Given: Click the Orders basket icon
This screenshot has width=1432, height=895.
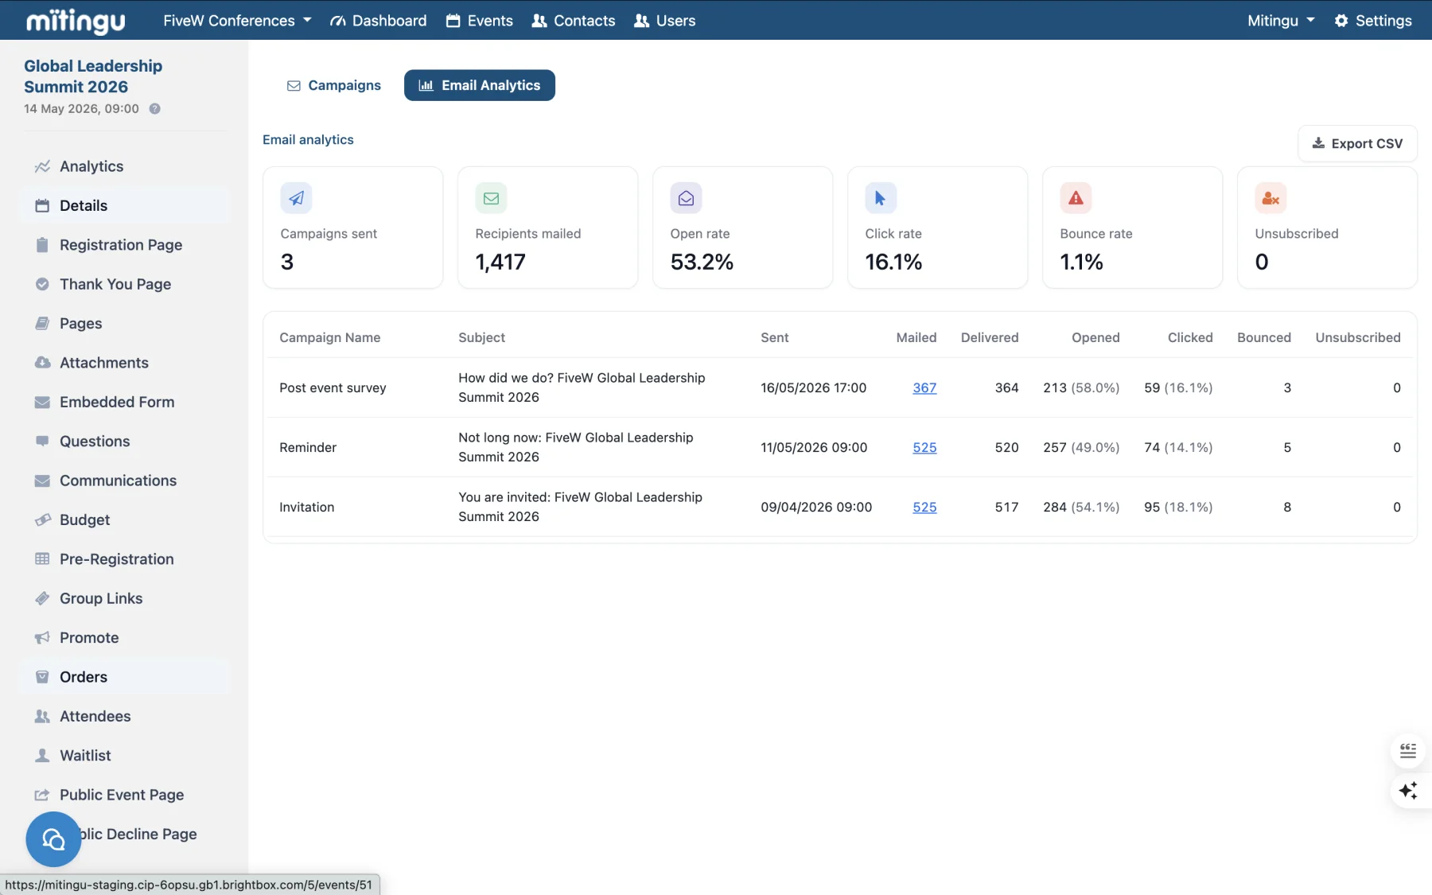Looking at the screenshot, I should (x=42, y=677).
